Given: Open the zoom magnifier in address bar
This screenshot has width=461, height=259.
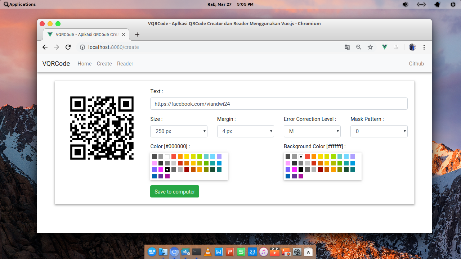Looking at the screenshot, I should coord(359,47).
